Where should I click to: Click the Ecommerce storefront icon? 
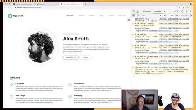click(70, 85)
